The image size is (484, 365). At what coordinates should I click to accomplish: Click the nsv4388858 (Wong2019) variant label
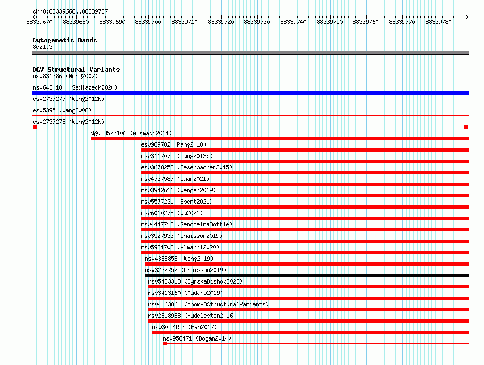point(179,259)
